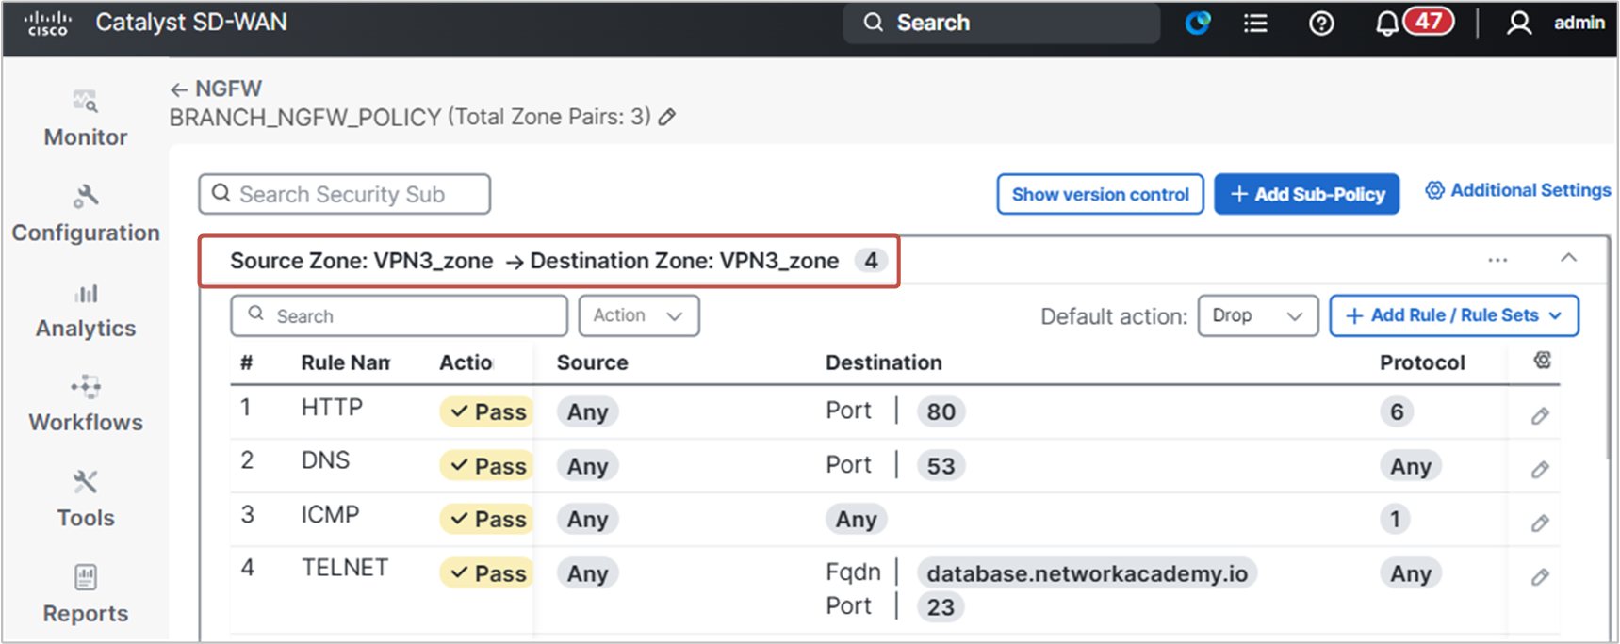Open Tools in the sidebar
Viewport: 1620px width, 644px height.
[x=86, y=500]
